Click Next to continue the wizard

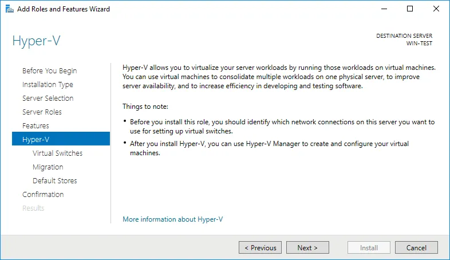pos(307,248)
